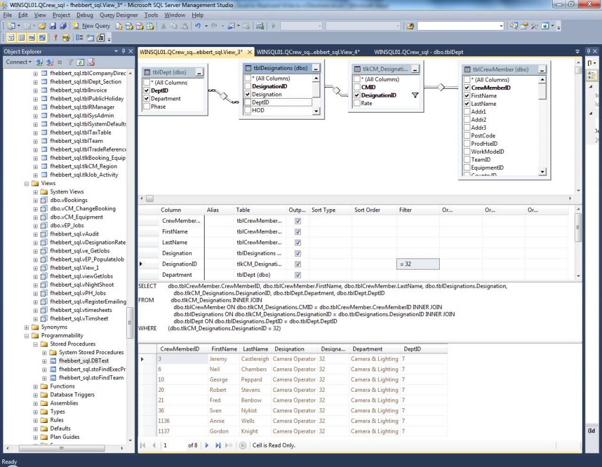The width and height of the screenshot is (602, 467).
Task: Toggle the Show SQL Pane icon
Action: pos(32,37)
